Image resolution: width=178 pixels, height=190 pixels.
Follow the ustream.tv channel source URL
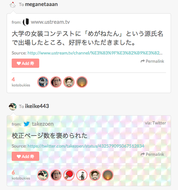(95, 53)
